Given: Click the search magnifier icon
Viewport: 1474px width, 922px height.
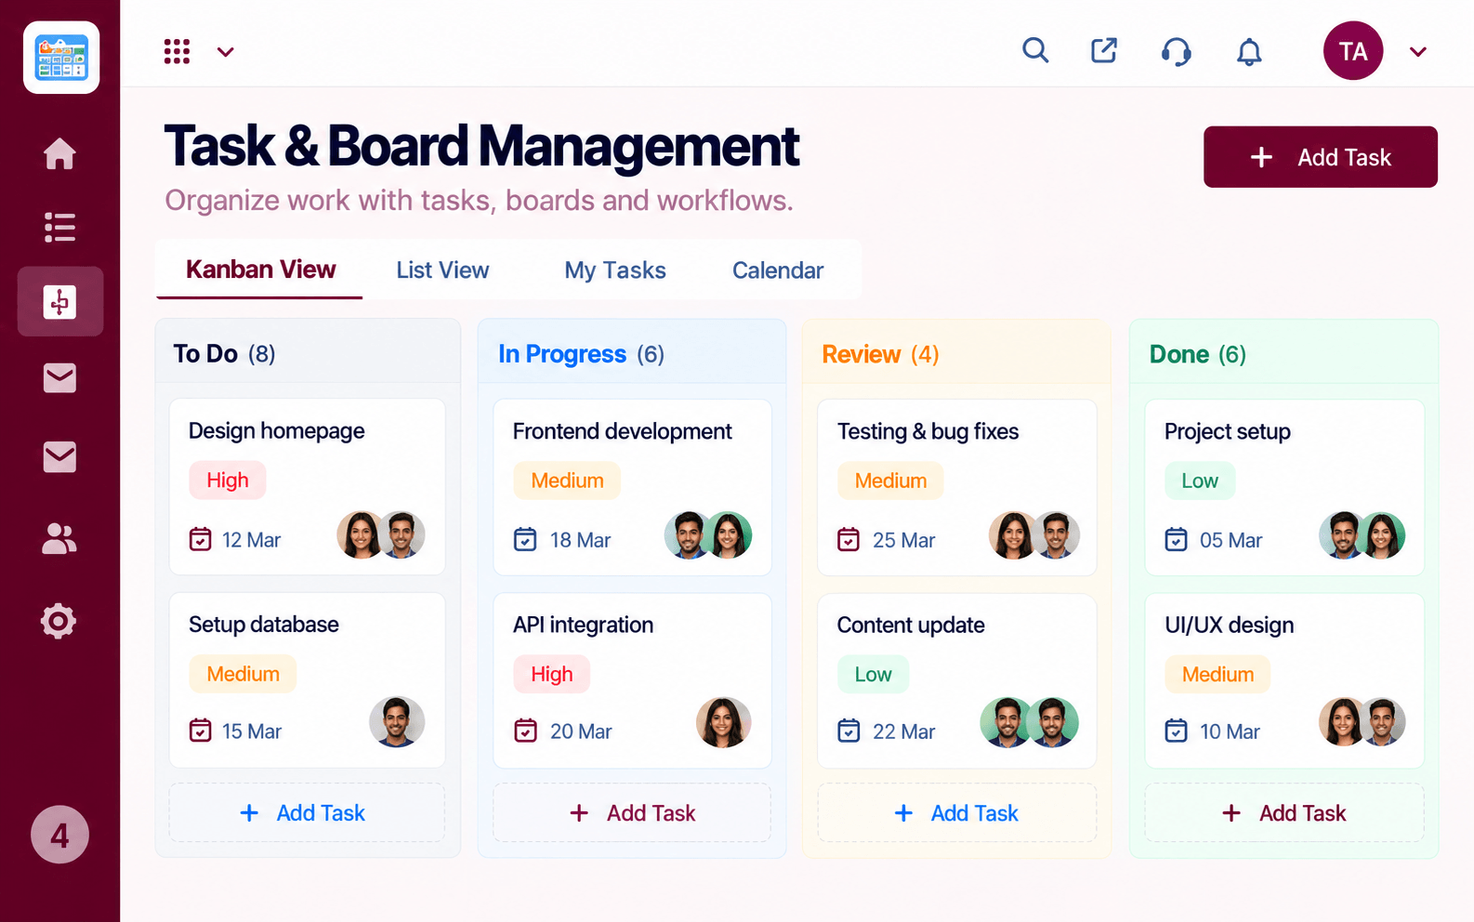Looking at the screenshot, I should point(1035,50).
